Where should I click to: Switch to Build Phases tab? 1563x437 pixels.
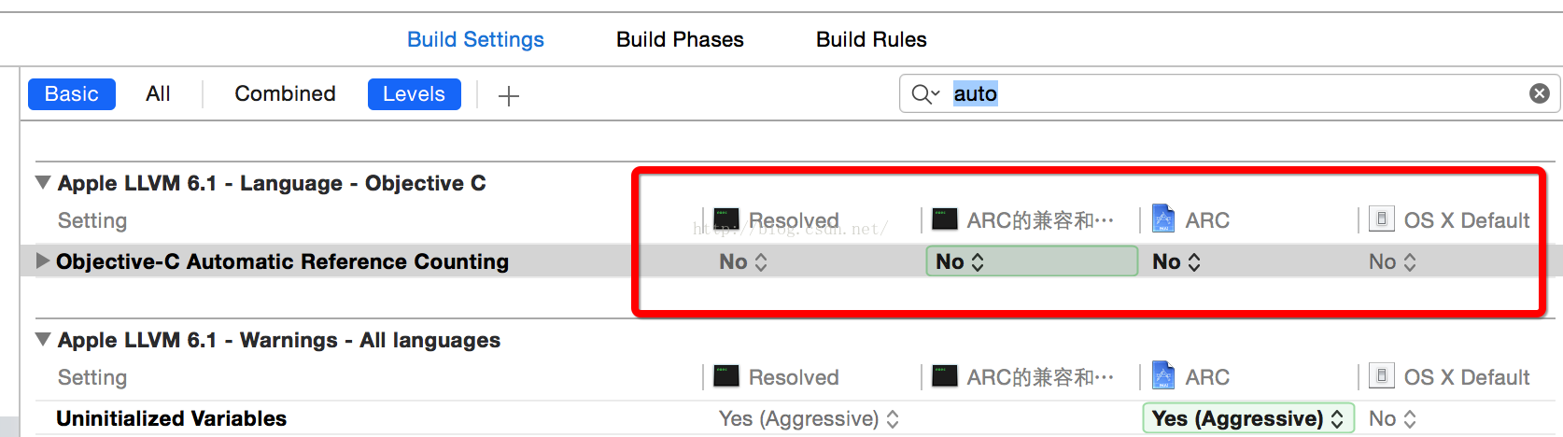(x=680, y=39)
